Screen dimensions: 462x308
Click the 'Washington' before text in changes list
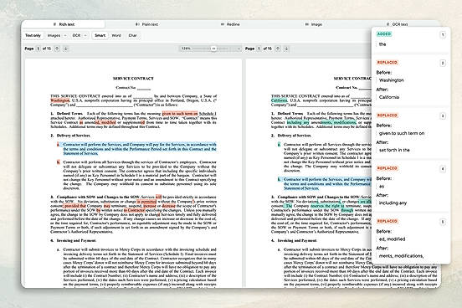(392, 80)
